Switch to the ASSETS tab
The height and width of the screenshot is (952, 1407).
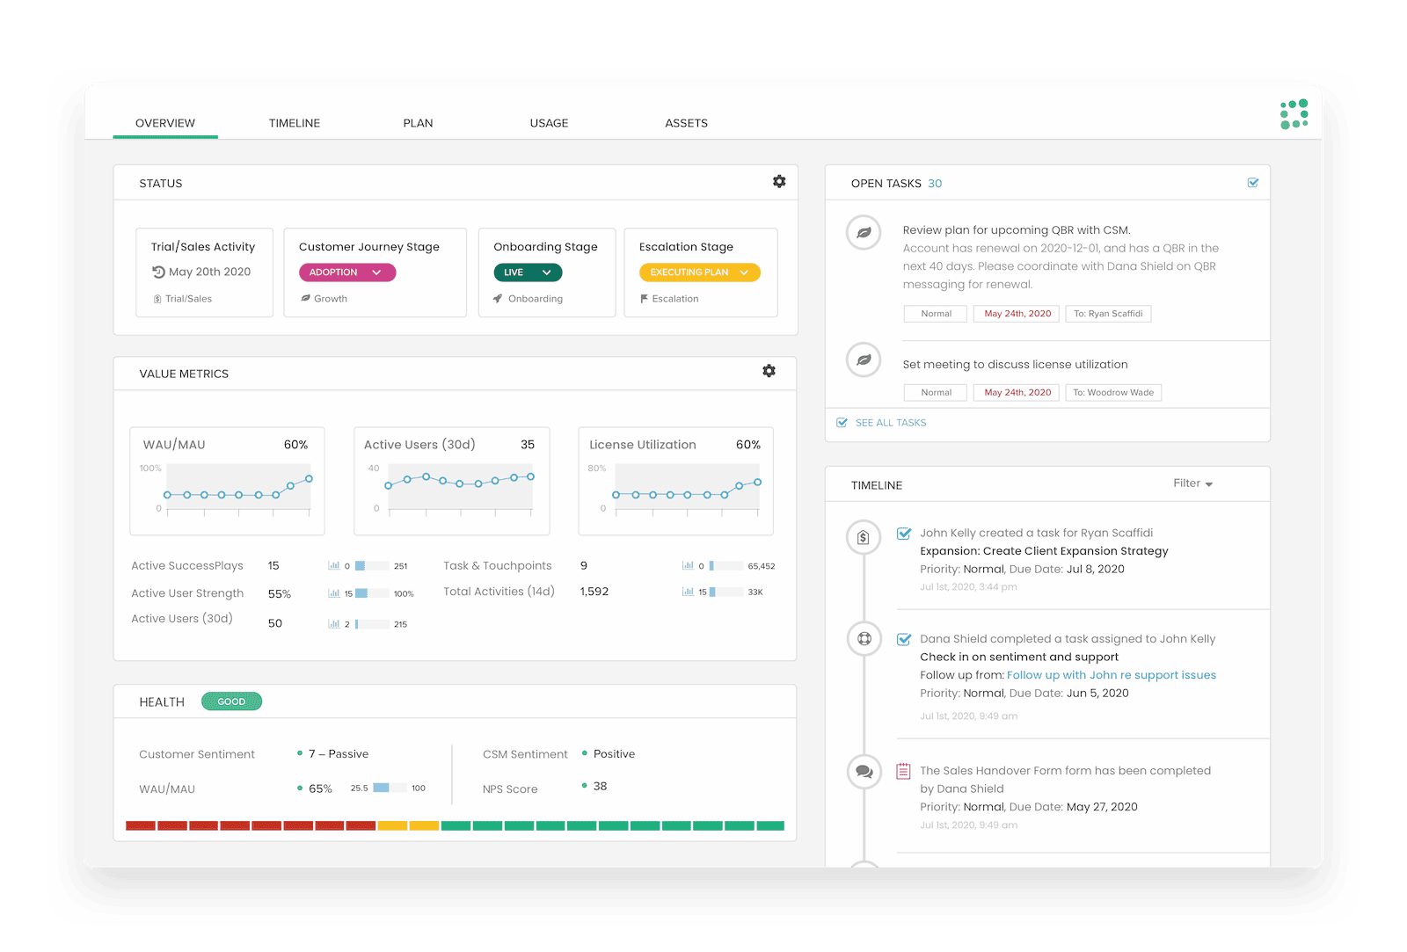pyautogui.click(x=686, y=123)
